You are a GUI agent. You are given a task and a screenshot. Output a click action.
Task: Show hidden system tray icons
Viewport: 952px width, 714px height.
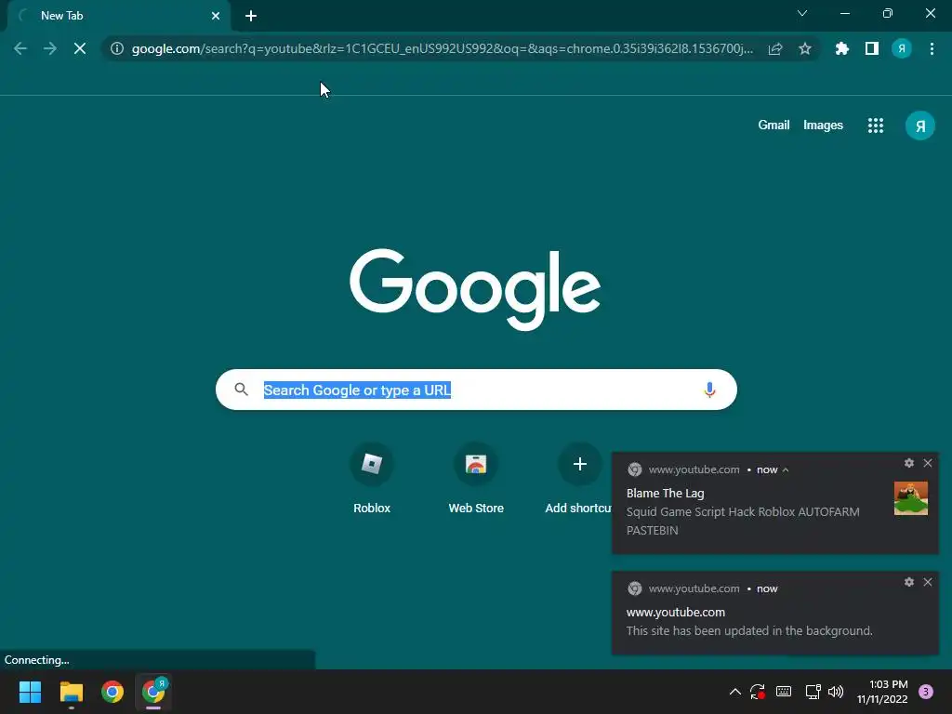[734, 692]
